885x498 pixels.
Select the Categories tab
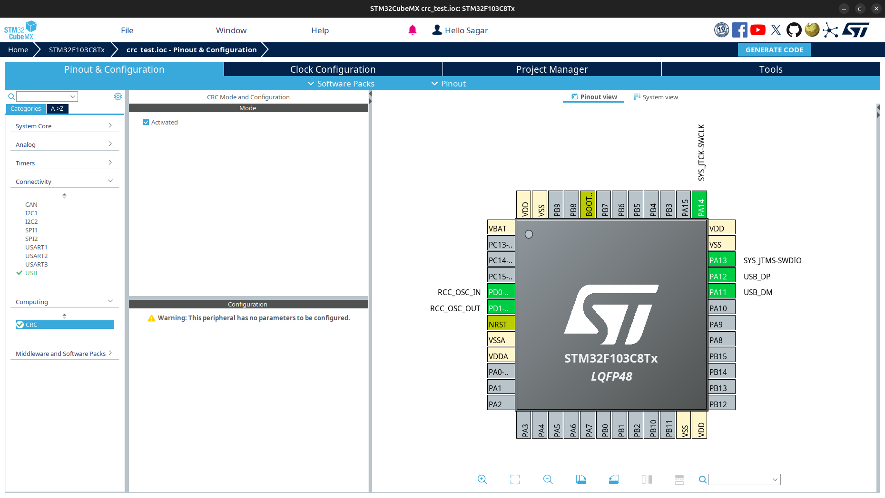(x=26, y=109)
